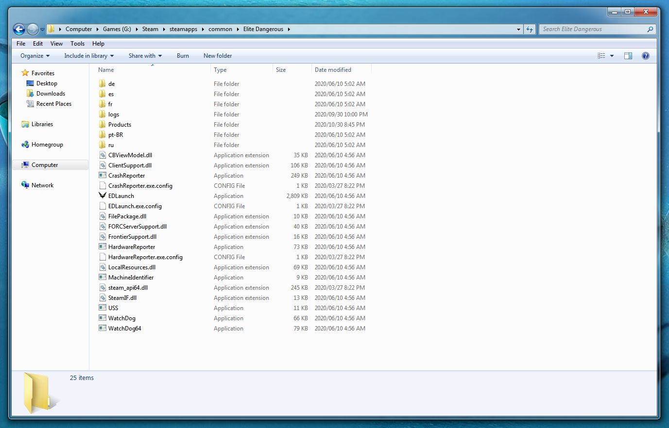The image size is (669, 428).
Task: Select the FrontierSupport.dll file icon
Action: [x=103, y=236]
